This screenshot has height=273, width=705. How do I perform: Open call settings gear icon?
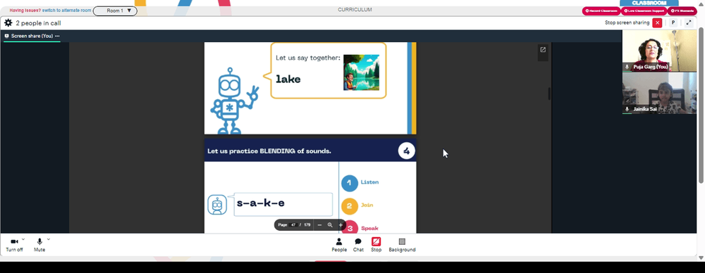pos(8,23)
